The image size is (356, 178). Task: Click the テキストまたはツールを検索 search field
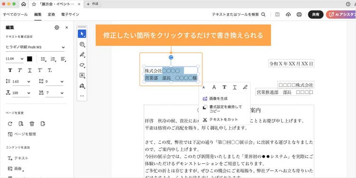point(235,15)
